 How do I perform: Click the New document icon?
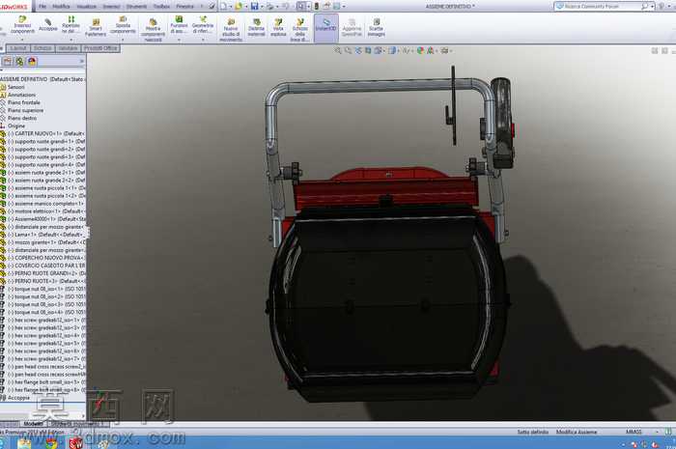point(223,6)
